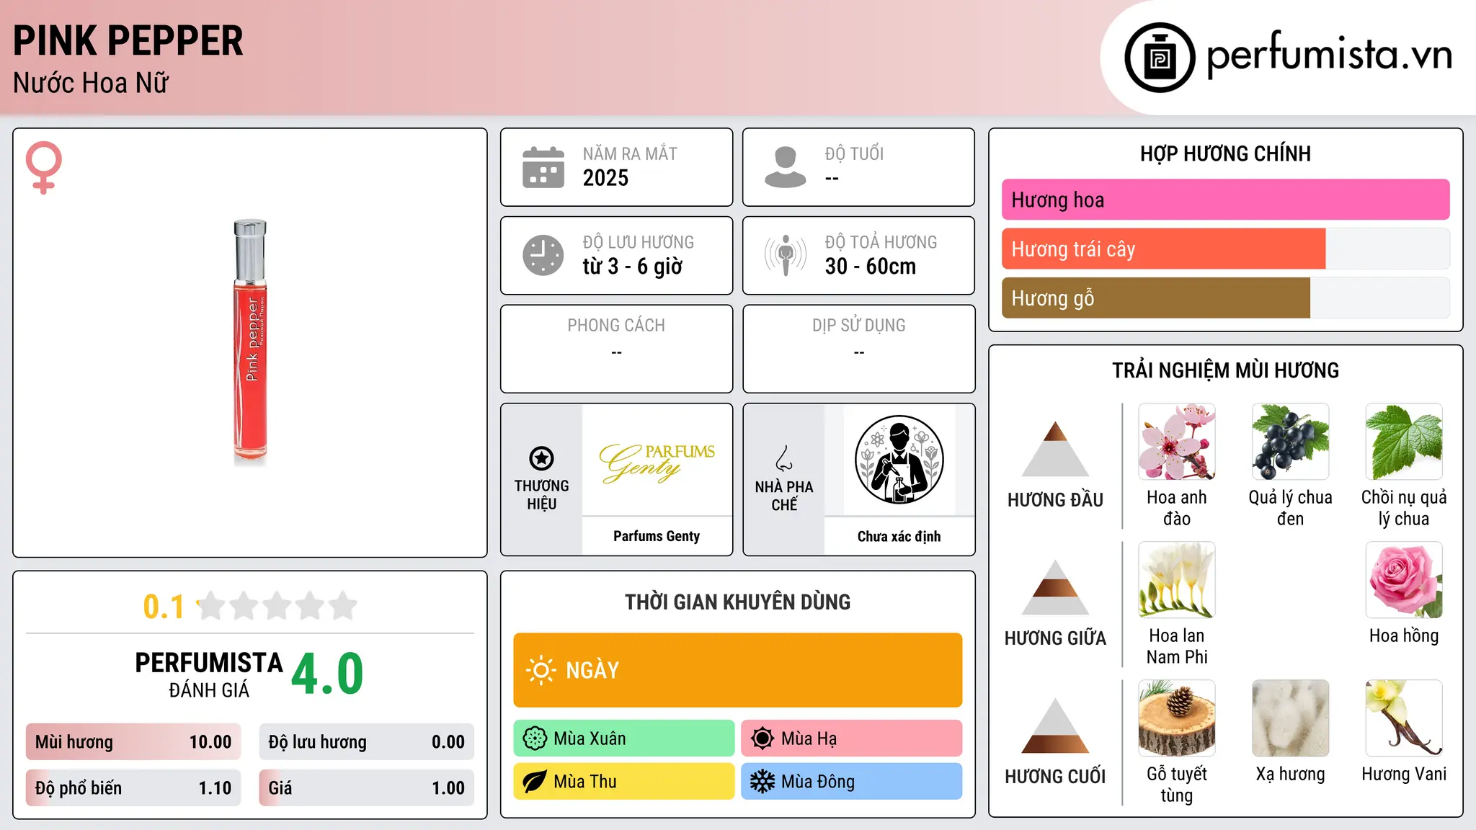The image size is (1476, 830).
Task: Click the Hương cuối pyramid icon
Action: 1055,726
